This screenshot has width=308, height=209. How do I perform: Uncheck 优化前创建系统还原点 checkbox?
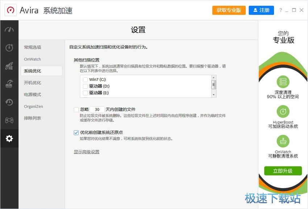pyautogui.click(x=76, y=133)
